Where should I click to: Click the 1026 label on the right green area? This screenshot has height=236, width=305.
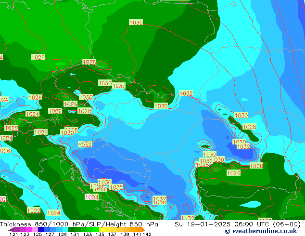234,173
